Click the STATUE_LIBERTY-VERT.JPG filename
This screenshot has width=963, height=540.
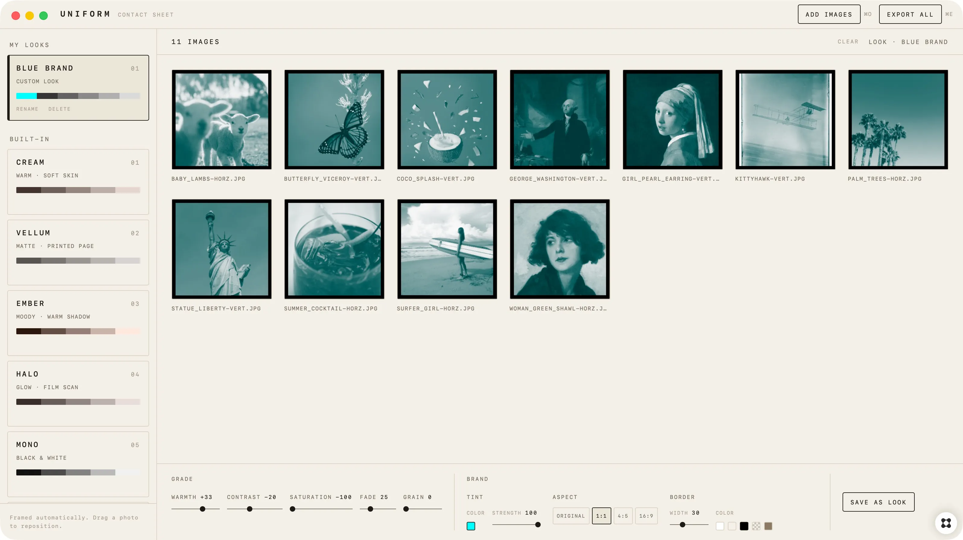point(216,308)
